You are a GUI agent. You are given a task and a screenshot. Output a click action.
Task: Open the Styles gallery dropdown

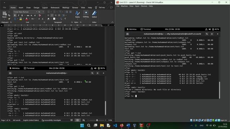pos(78,15)
